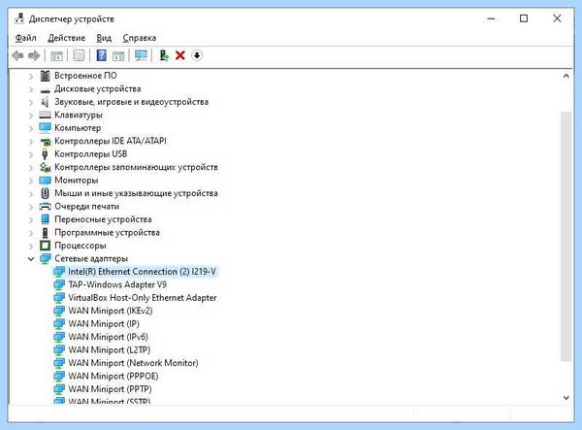Click the scrollbar up arrow

(566, 76)
